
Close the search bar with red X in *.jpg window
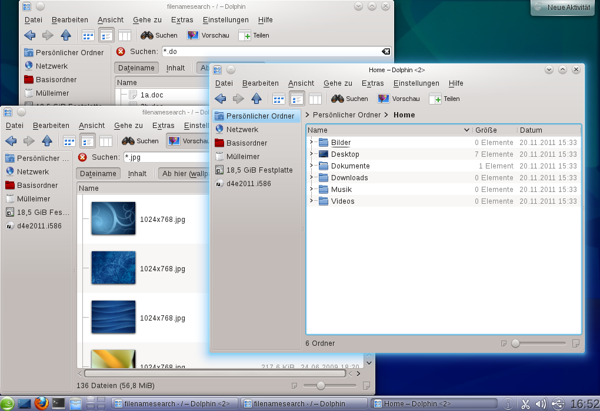point(82,157)
